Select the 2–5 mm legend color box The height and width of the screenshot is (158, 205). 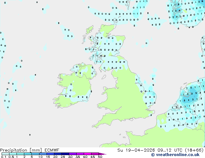click(28, 154)
